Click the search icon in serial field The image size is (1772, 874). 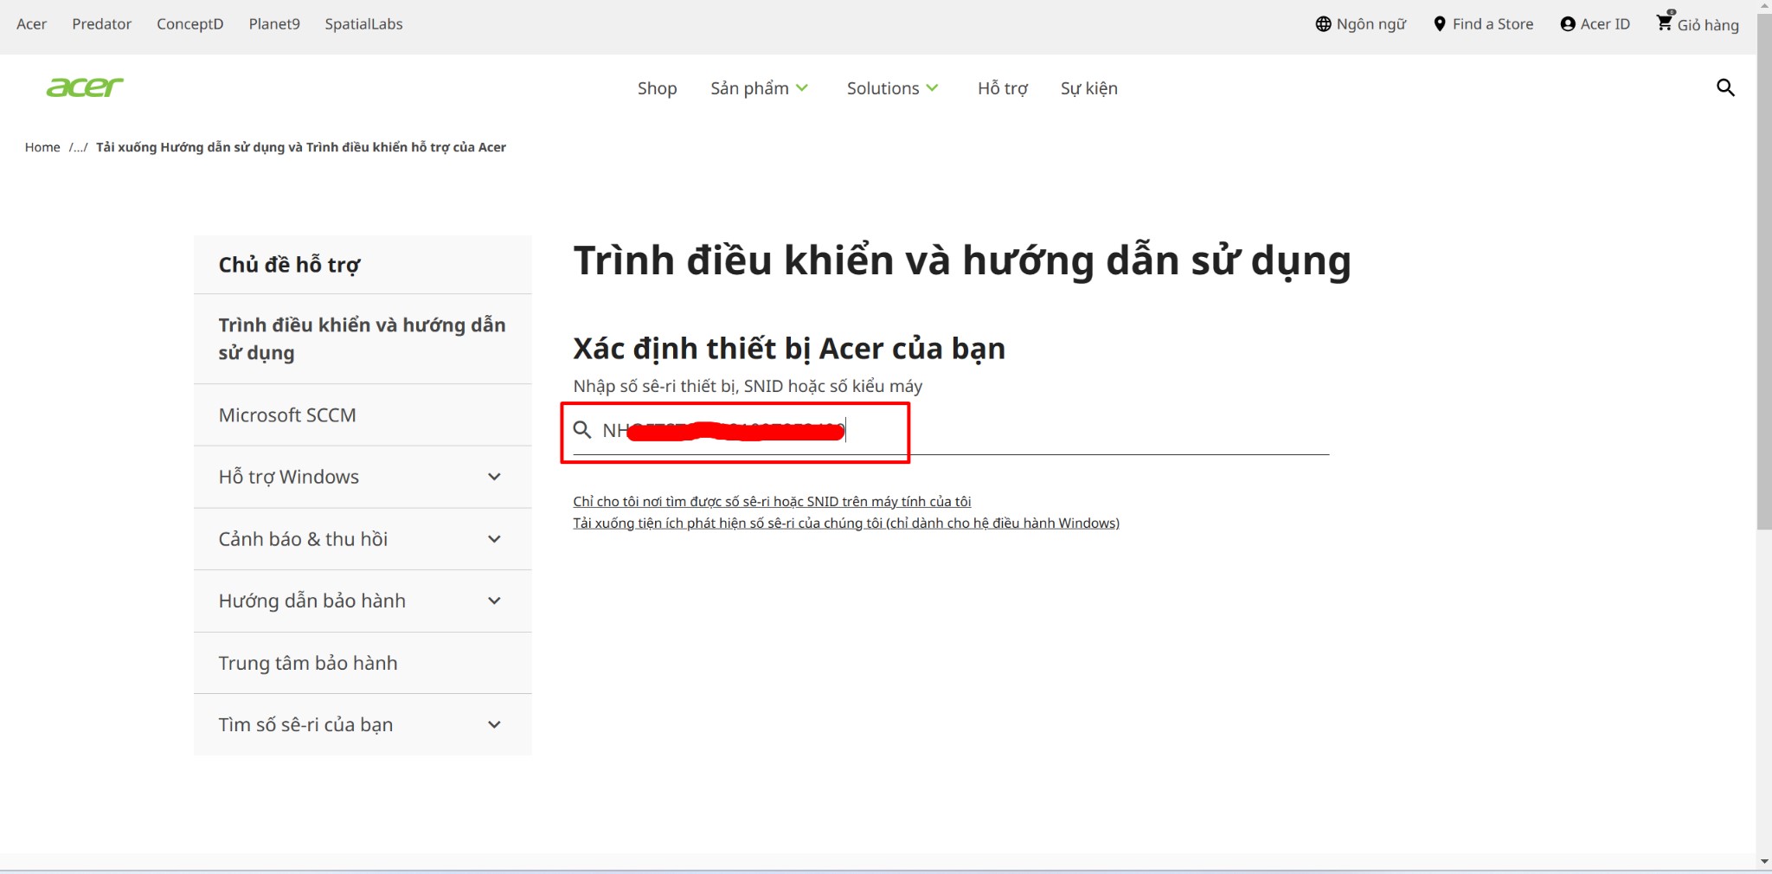click(582, 430)
